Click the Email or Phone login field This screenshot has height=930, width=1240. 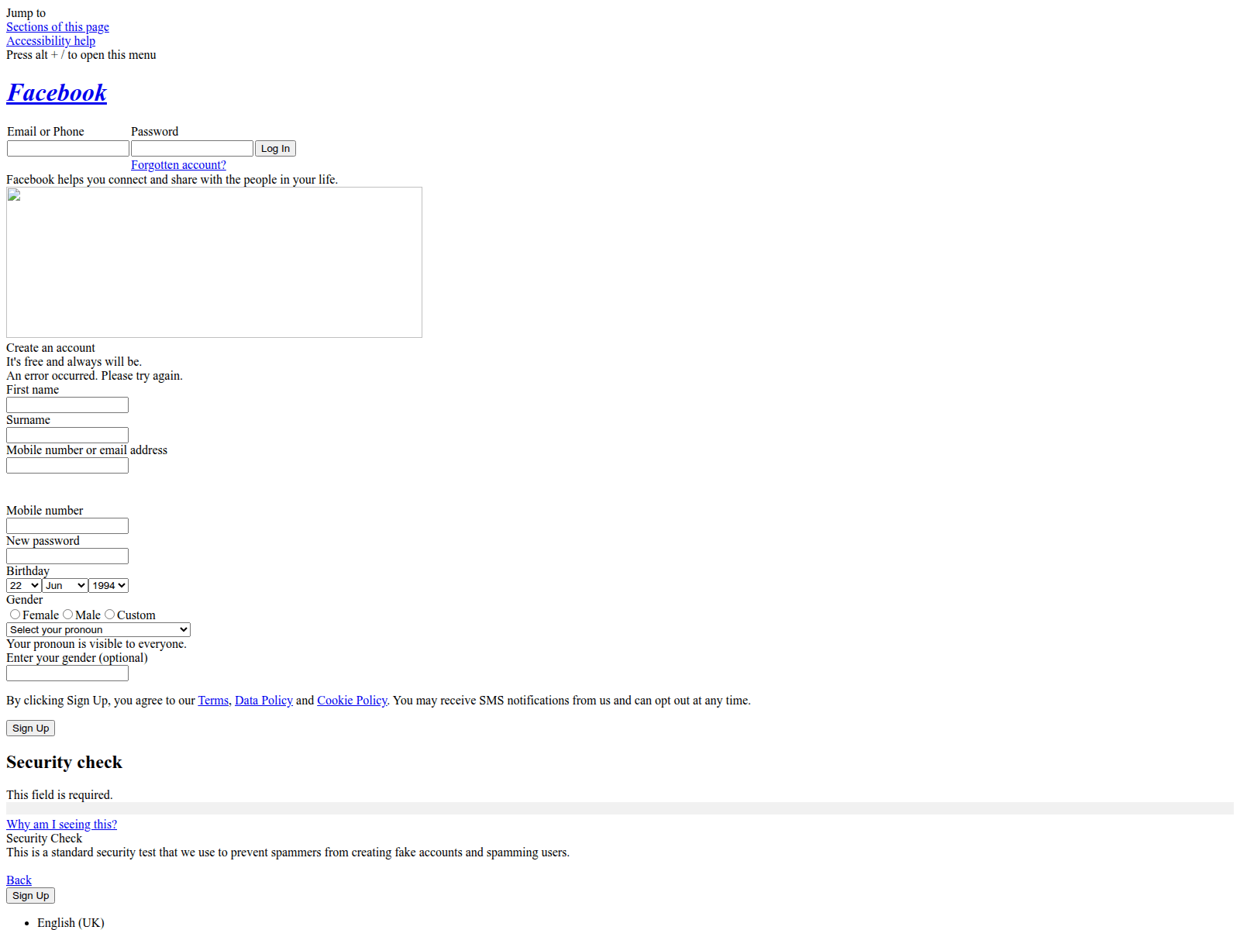click(x=68, y=149)
